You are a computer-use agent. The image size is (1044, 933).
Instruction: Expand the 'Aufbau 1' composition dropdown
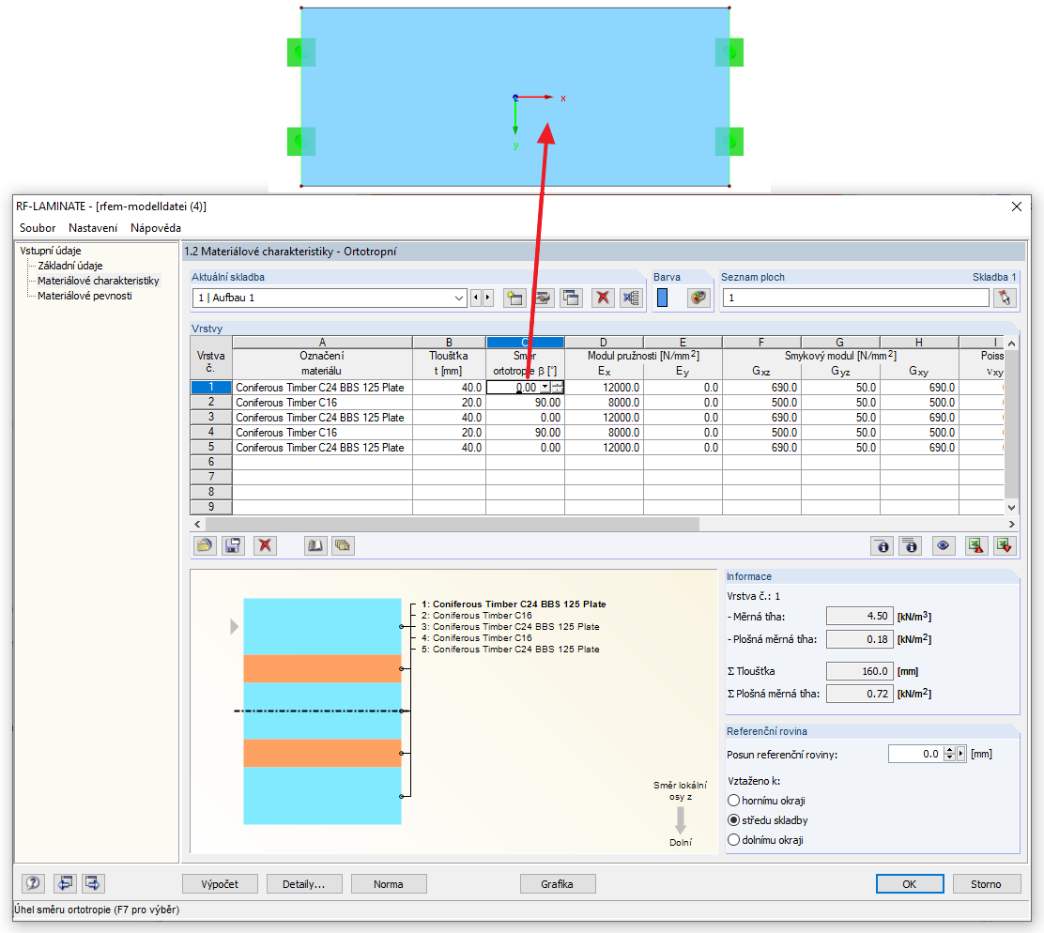click(x=459, y=298)
